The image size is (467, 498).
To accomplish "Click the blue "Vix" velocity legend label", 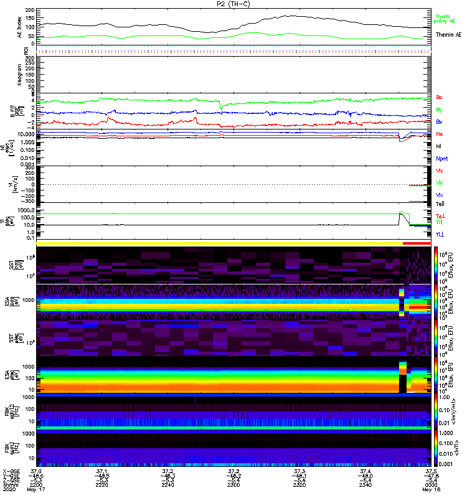I will [x=440, y=195].
